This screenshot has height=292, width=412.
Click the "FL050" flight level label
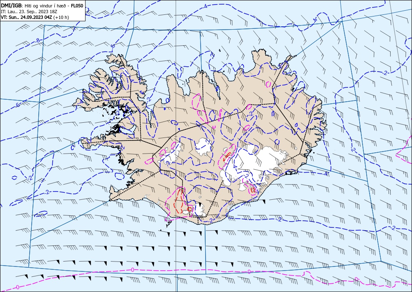(77, 6)
